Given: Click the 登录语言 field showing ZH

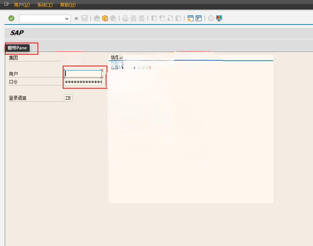Looking at the screenshot, I should (68, 98).
